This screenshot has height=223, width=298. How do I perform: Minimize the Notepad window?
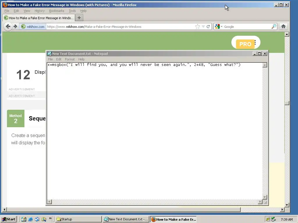pos(255,54)
